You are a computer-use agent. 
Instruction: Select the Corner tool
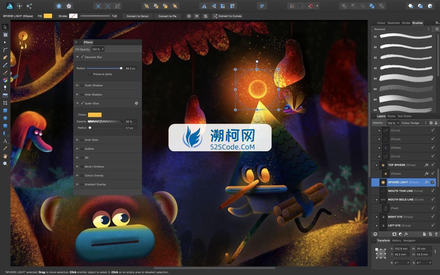coord(5,50)
